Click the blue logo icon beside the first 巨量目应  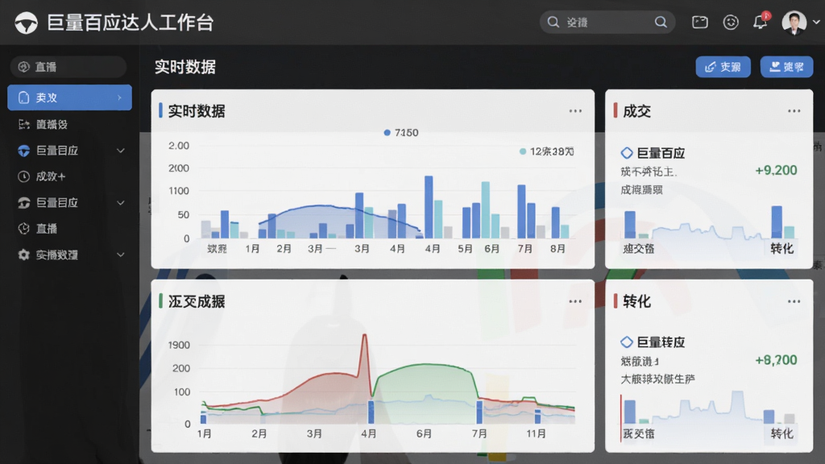pyautogui.click(x=23, y=151)
